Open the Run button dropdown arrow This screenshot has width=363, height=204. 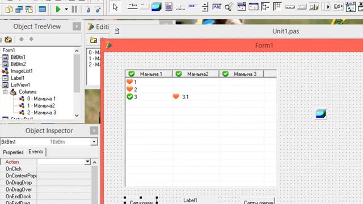pyautogui.click(x=66, y=10)
